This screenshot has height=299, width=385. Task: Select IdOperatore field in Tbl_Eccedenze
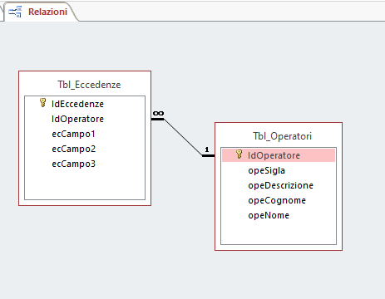[x=77, y=119]
